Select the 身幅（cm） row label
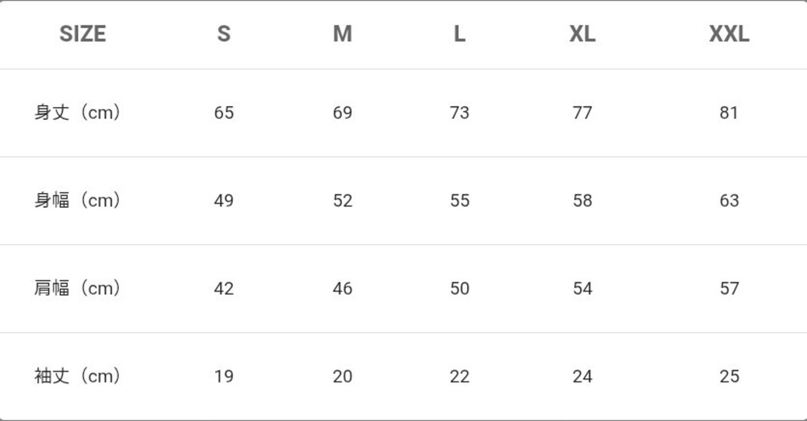 [78, 200]
